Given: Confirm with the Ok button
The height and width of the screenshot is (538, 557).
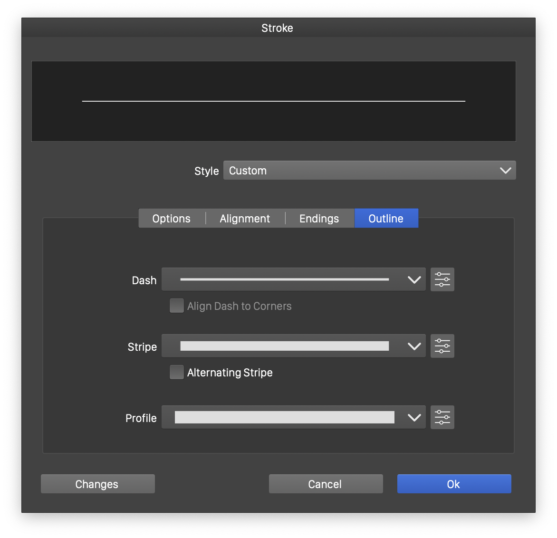Looking at the screenshot, I should (x=454, y=484).
